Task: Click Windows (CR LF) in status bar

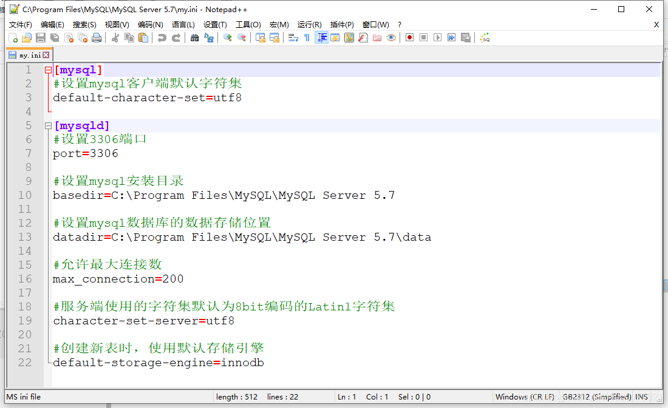Action: (525, 397)
